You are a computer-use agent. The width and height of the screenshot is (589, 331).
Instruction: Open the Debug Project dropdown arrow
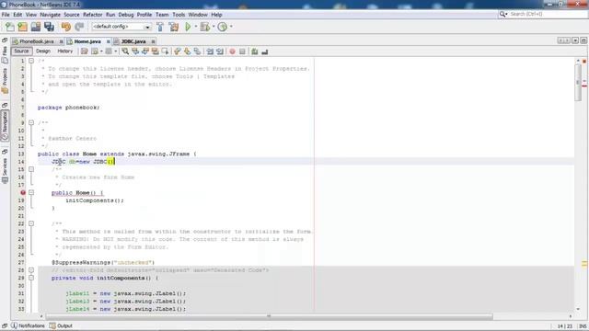click(214, 27)
